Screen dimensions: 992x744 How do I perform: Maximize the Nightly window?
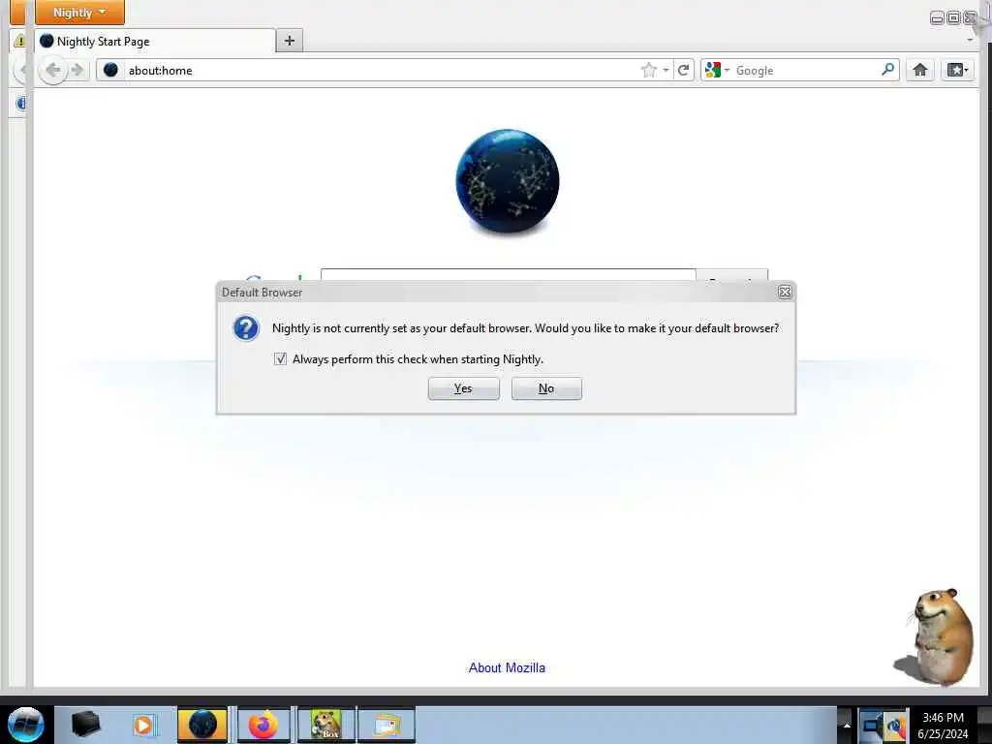[953, 17]
